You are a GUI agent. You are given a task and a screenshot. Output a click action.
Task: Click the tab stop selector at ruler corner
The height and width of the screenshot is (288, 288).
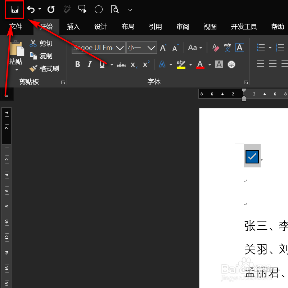[6, 94]
